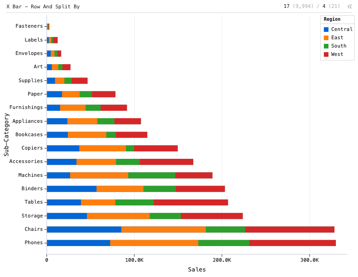Select the Supplies West red bar segment
Image resolution: width=358 pixels, height=277 pixels.
point(79,81)
